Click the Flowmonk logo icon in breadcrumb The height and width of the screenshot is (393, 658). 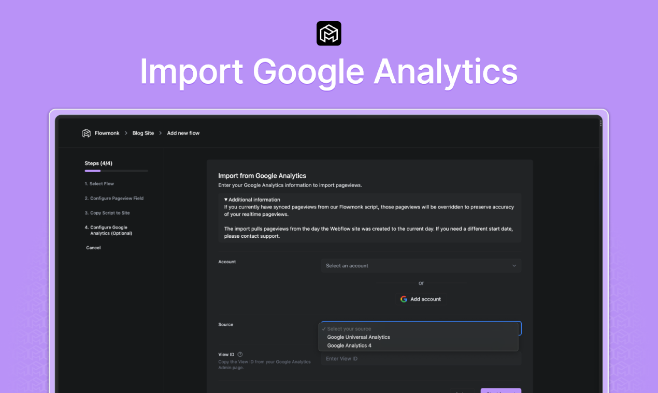(86, 133)
